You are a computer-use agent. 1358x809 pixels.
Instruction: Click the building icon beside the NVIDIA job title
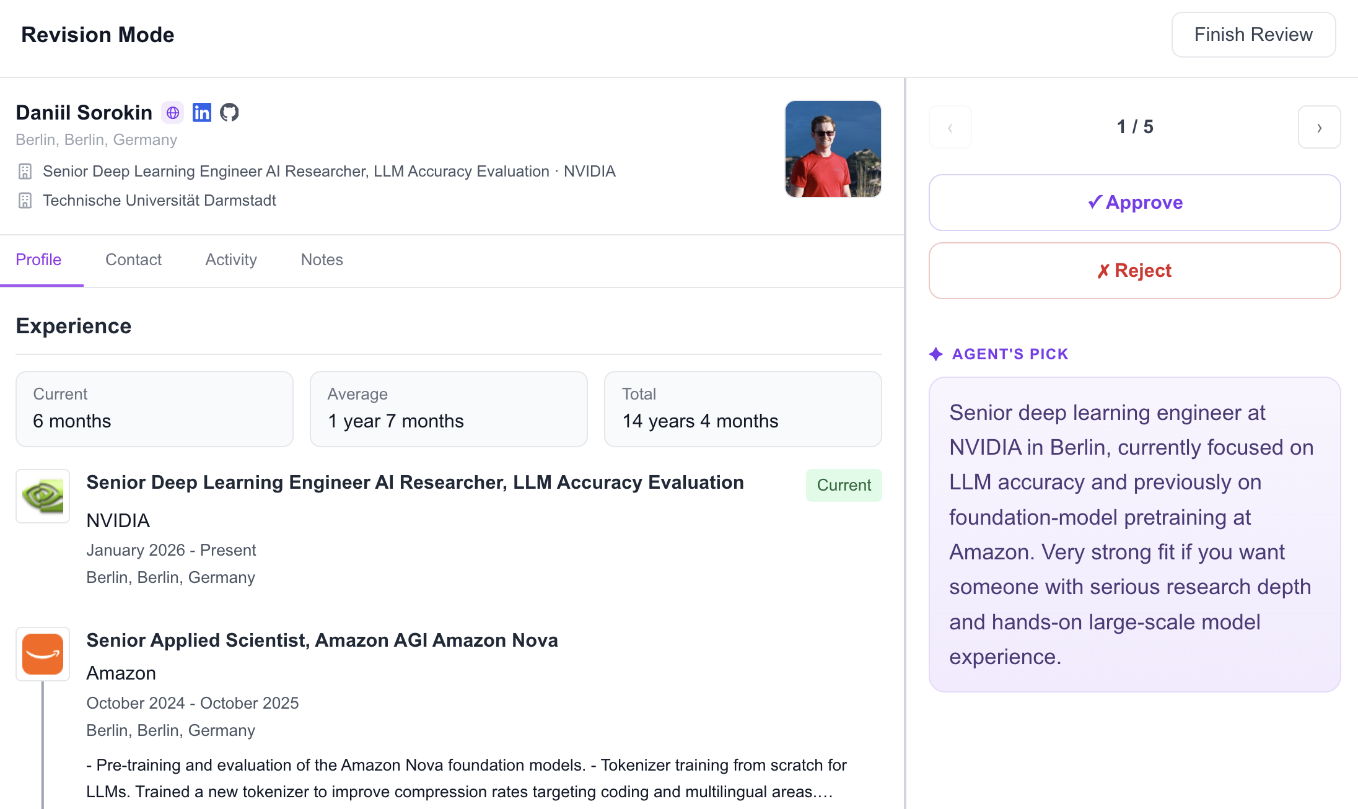pos(25,172)
